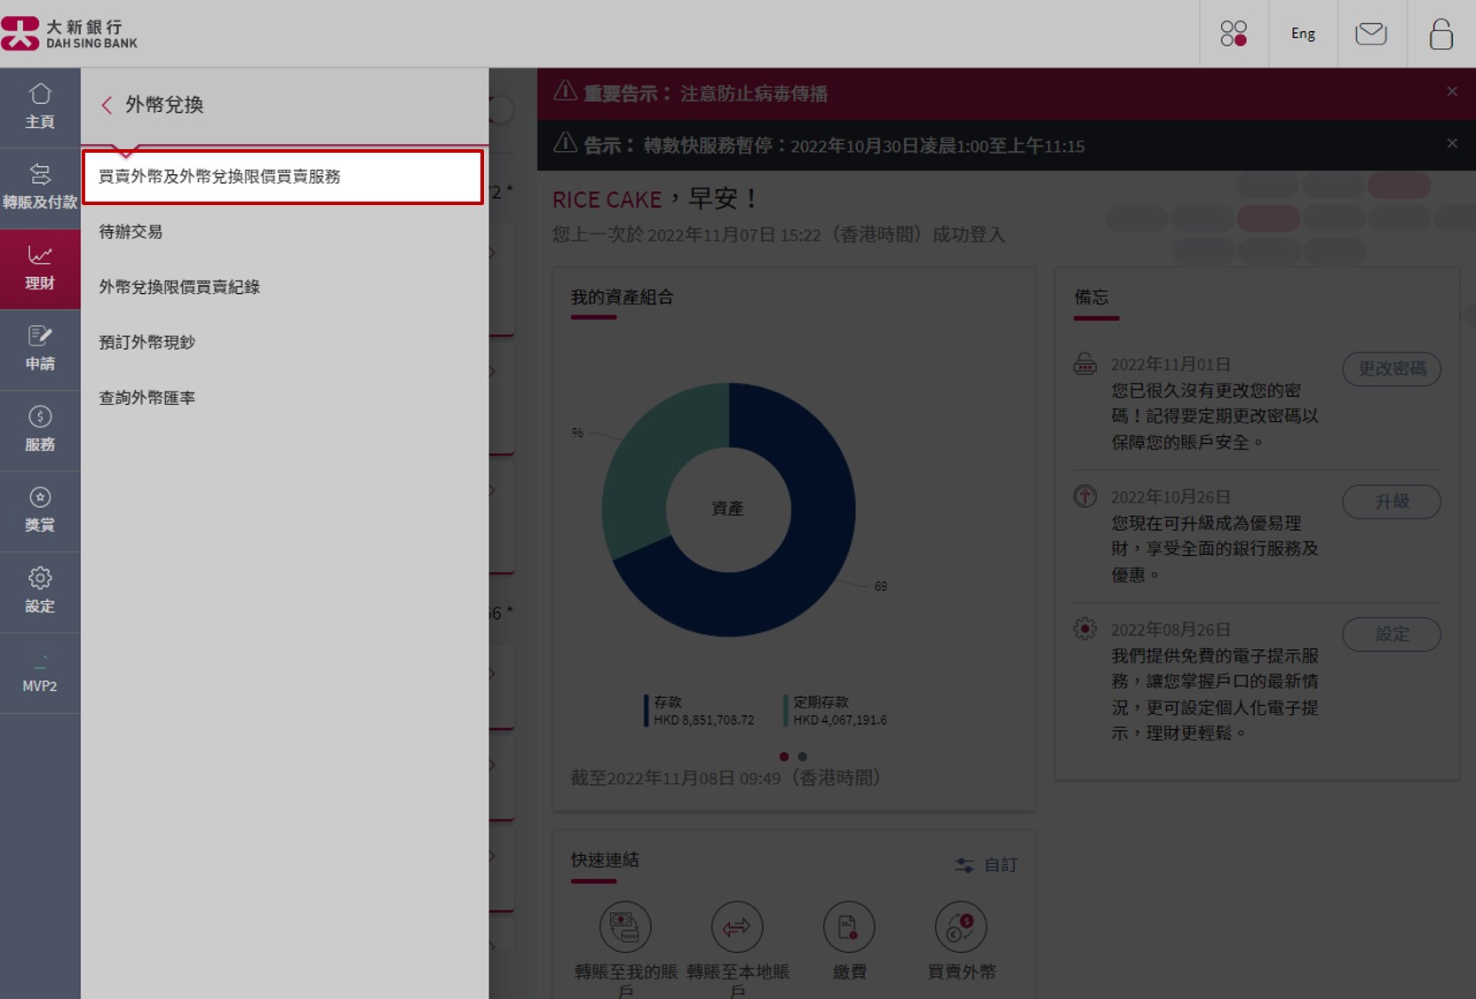Open the 設定 settings sidebar icon
1476x999 pixels.
point(40,591)
